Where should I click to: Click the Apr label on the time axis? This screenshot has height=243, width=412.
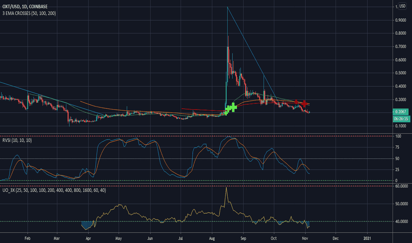(x=88, y=239)
